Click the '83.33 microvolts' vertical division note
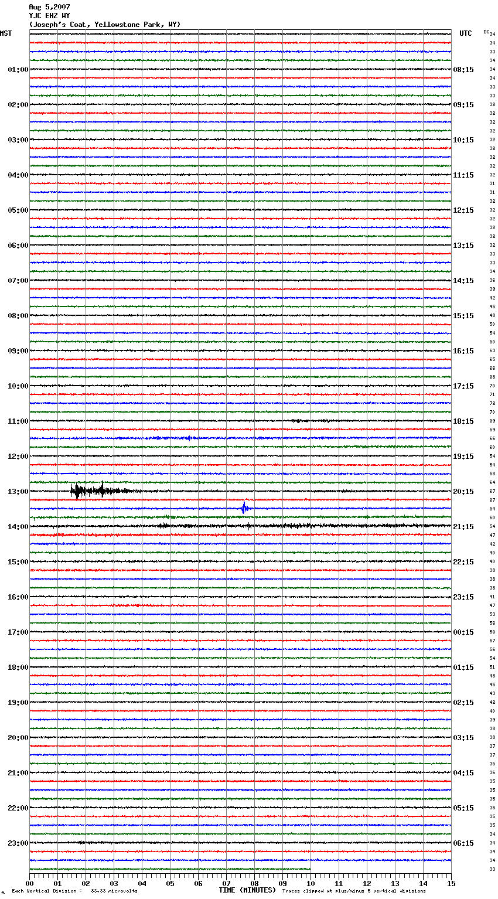 pyautogui.click(x=114, y=891)
